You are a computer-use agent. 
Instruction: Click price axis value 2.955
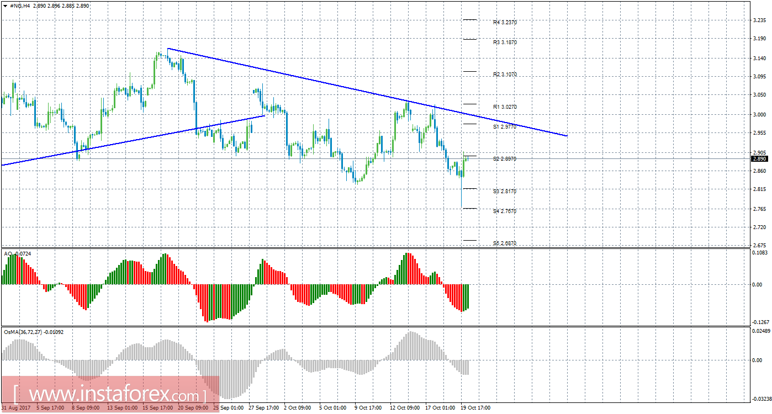[x=761, y=133]
